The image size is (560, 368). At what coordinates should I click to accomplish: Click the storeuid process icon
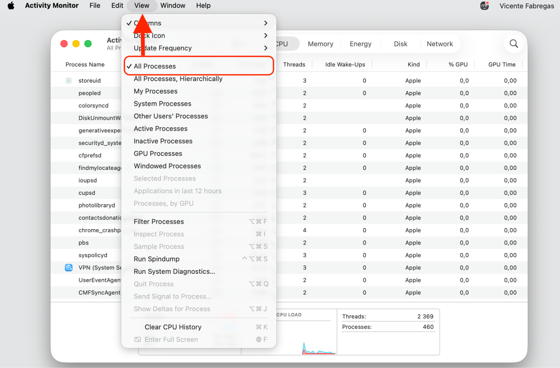pos(69,81)
